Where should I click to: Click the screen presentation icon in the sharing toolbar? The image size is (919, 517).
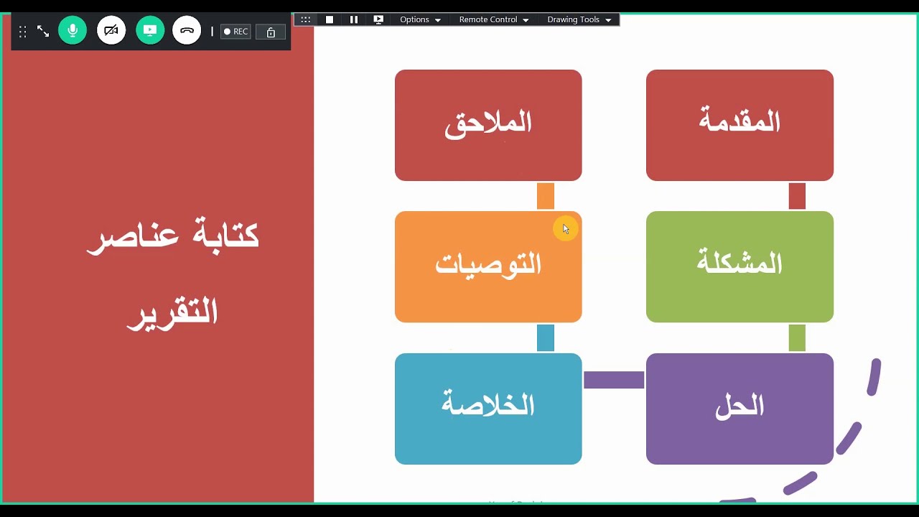(x=378, y=19)
